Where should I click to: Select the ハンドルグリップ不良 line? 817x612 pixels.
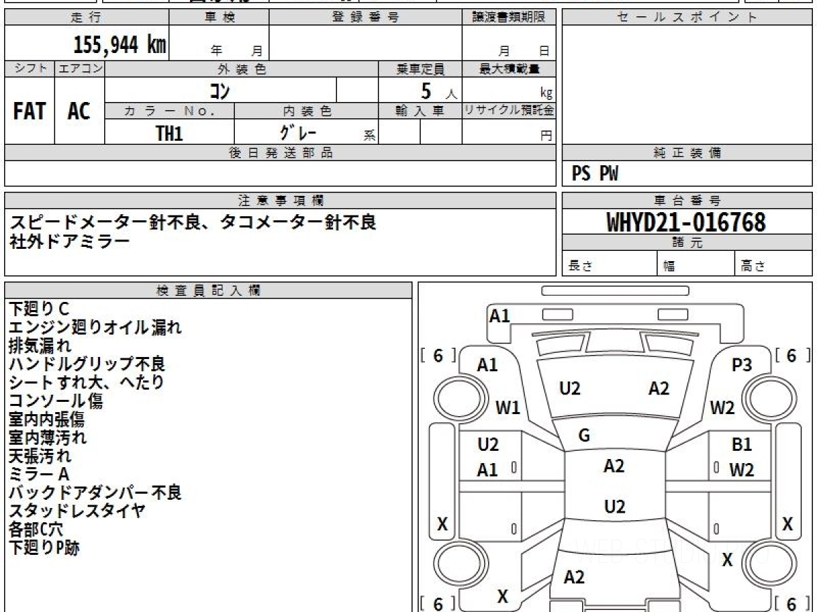coord(86,364)
